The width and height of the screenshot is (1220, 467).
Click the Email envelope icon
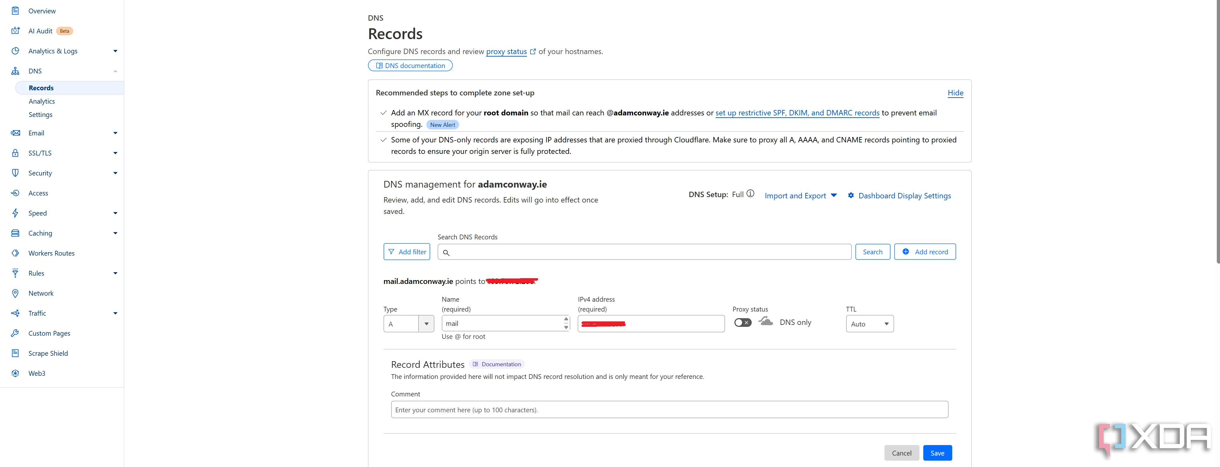point(15,133)
